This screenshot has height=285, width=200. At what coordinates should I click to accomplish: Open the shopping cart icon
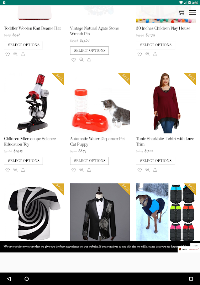tap(182, 12)
